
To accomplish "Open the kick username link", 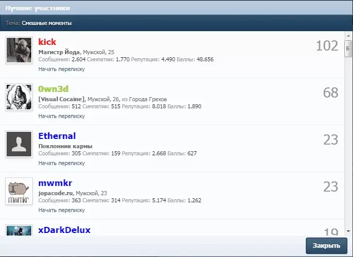I will click(x=47, y=42).
